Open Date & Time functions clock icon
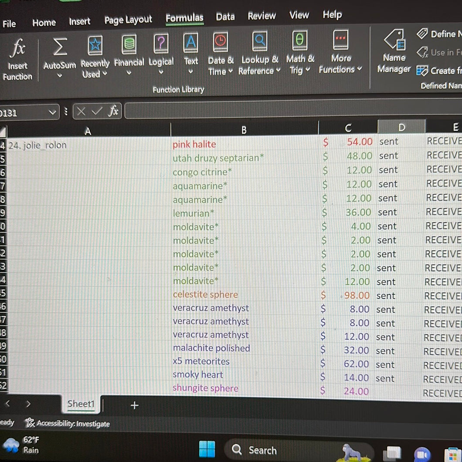462x462 pixels. [x=220, y=42]
